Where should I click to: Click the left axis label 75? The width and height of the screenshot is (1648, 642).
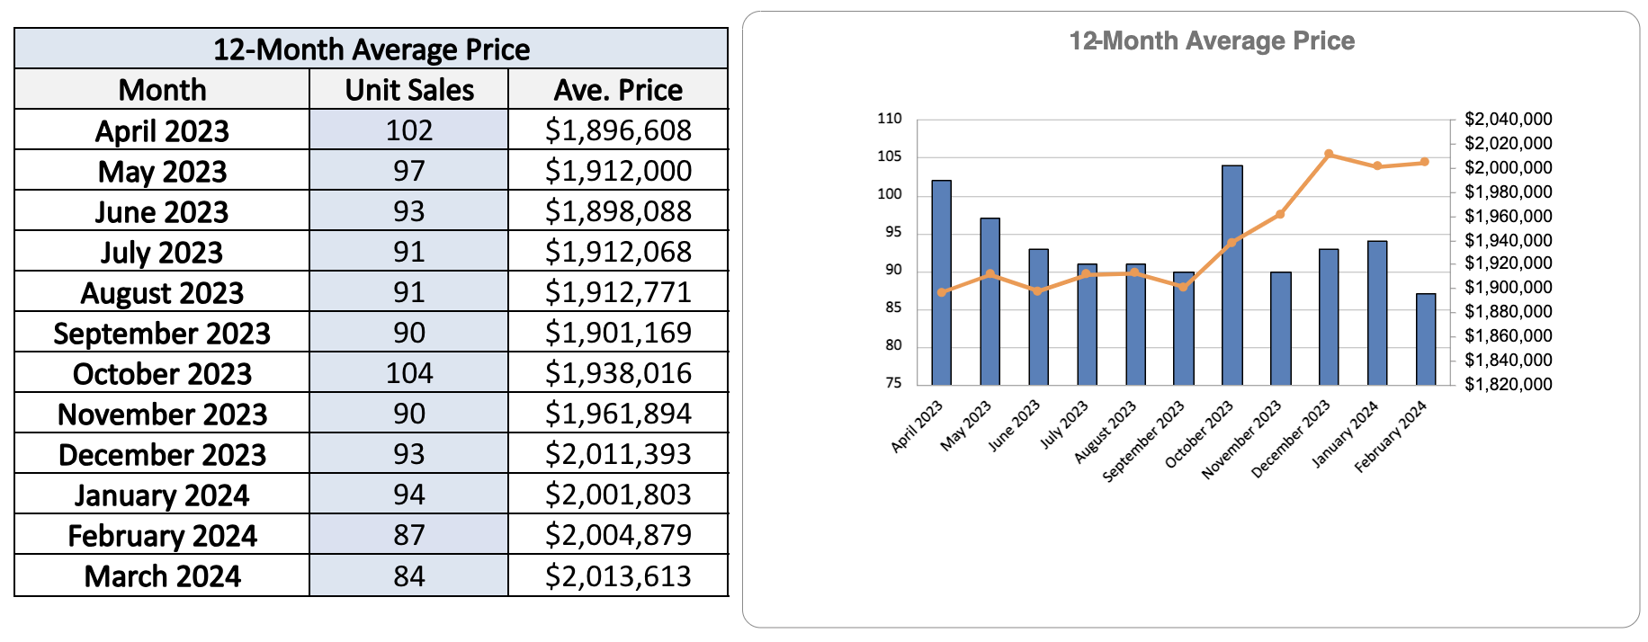pyautogui.click(x=893, y=383)
